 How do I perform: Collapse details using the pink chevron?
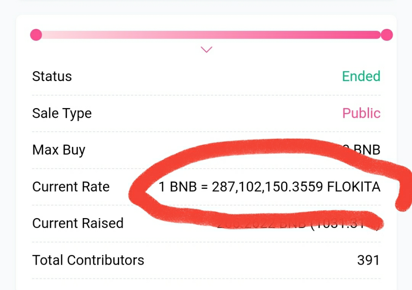206,50
